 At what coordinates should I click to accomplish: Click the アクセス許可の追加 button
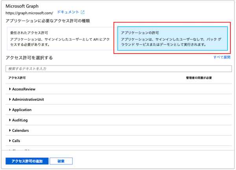[x=27, y=161]
